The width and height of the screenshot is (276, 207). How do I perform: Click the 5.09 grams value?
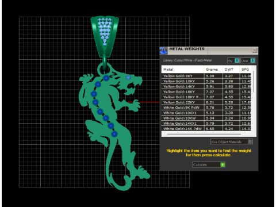tap(210, 76)
